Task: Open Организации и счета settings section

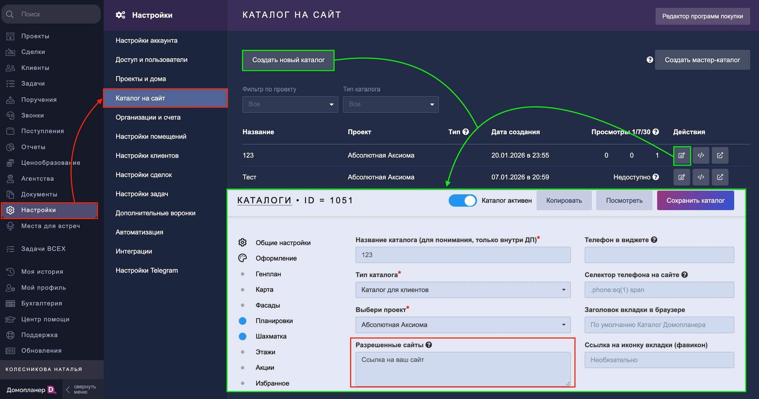Action: point(148,117)
